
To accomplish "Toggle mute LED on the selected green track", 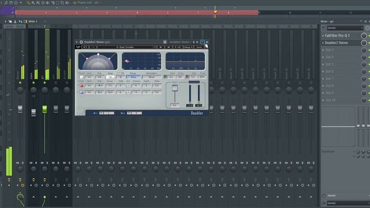I will (x=45, y=83).
